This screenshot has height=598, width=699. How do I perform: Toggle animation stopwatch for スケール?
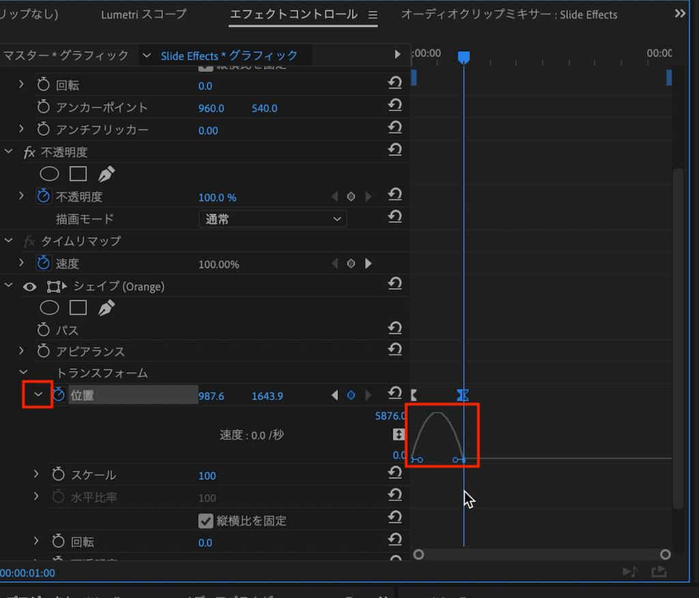tap(59, 474)
